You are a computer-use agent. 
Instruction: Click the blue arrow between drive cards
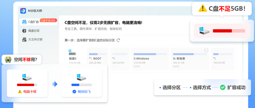(55, 84)
